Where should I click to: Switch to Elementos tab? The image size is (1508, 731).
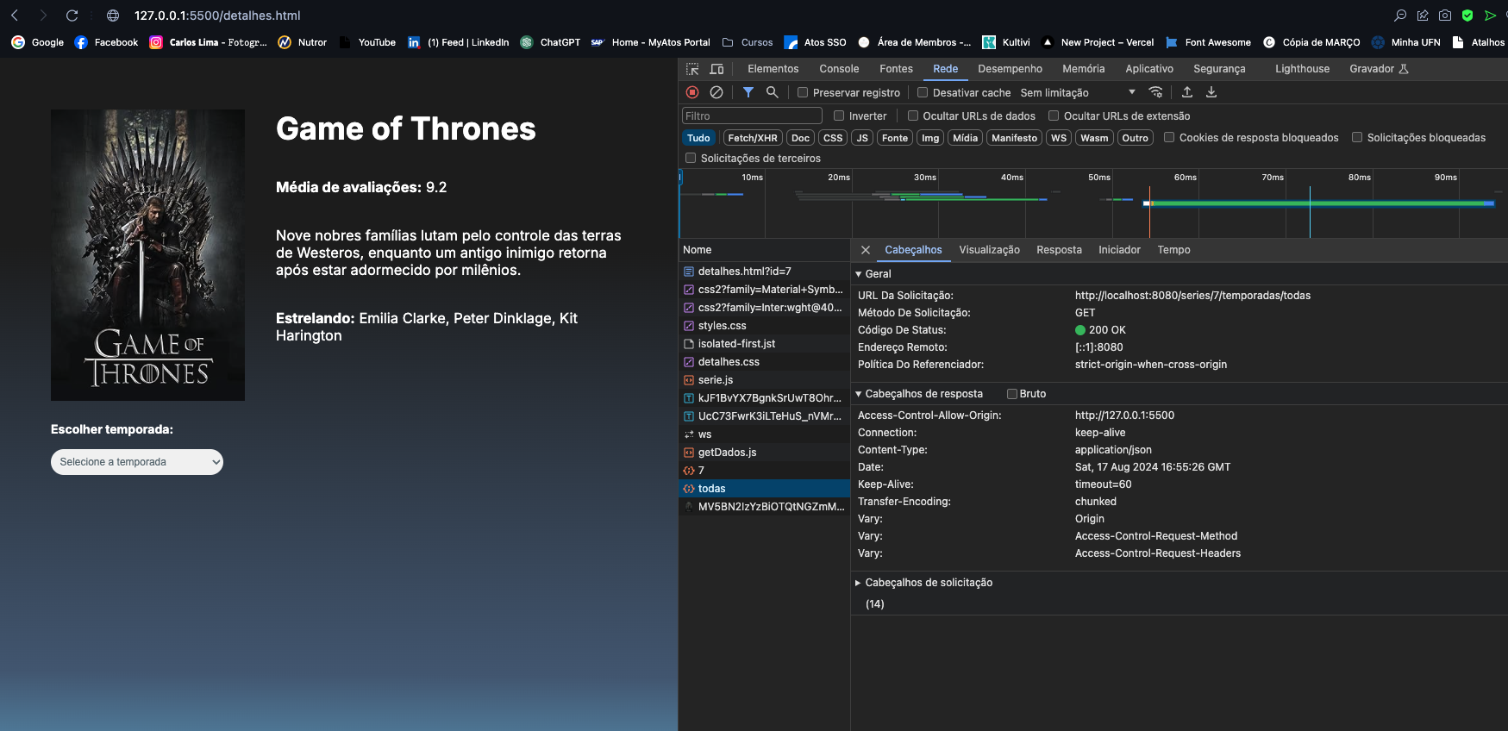tap(773, 69)
